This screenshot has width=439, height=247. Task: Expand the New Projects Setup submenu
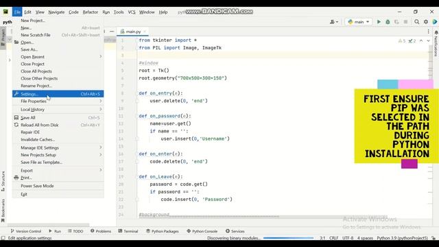58,155
